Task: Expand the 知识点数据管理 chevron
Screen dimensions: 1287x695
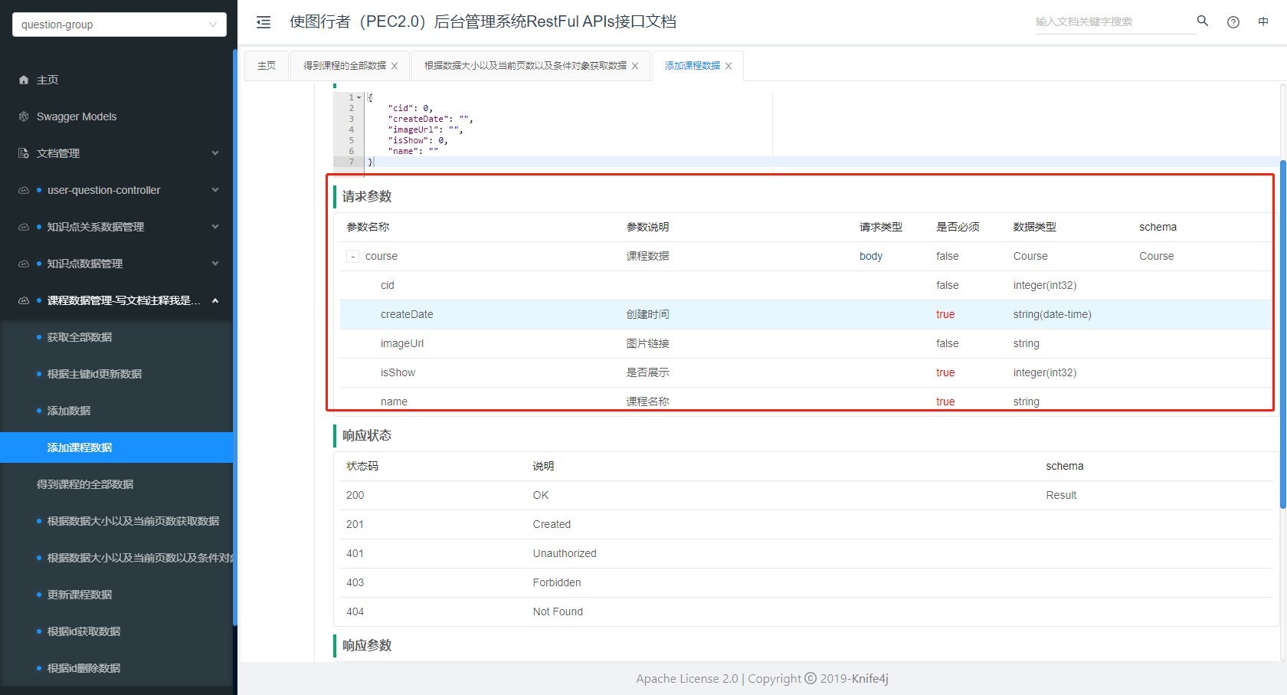Action: click(215, 264)
